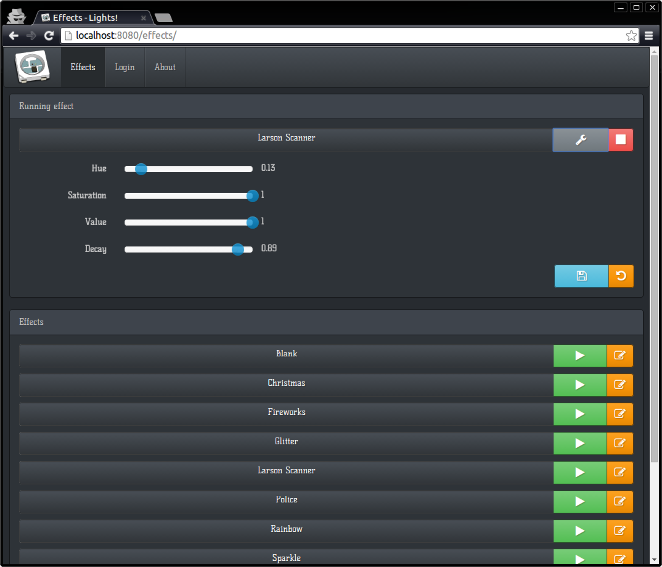This screenshot has width=662, height=567.
Task: Edit the Blank effect
Action: coord(620,356)
